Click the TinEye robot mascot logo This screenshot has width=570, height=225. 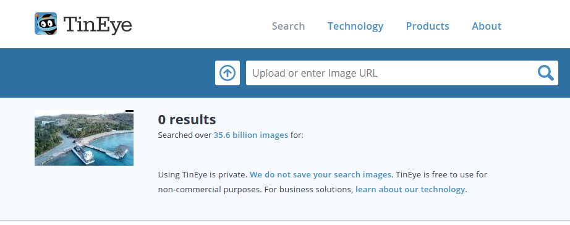46,23
